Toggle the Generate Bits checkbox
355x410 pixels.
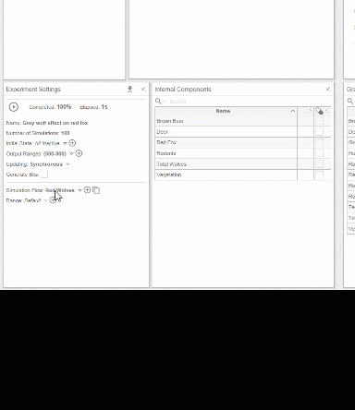click(x=44, y=175)
